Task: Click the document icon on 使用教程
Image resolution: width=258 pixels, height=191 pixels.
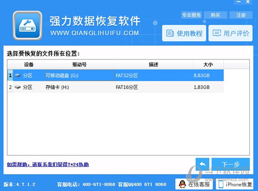Action: pyautogui.click(x=170, y=33)
